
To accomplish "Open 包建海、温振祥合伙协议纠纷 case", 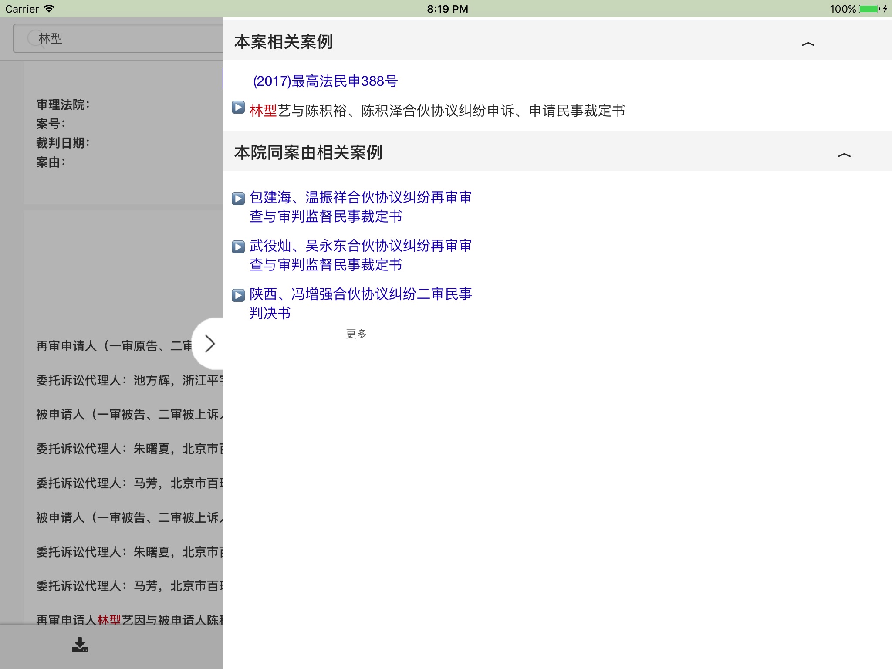I will [361, 207].
